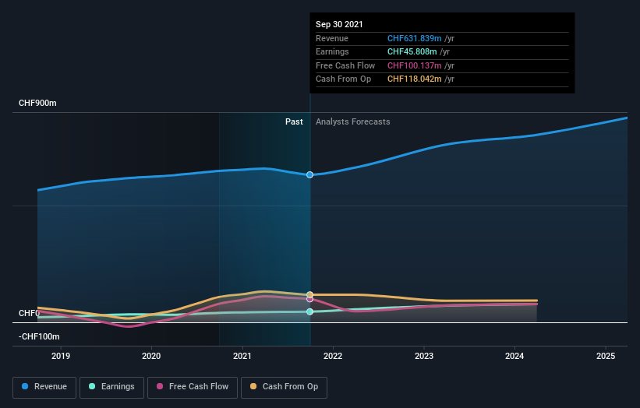
Task: Click the blue Revenue legend dot
Action: pos(25,386)
